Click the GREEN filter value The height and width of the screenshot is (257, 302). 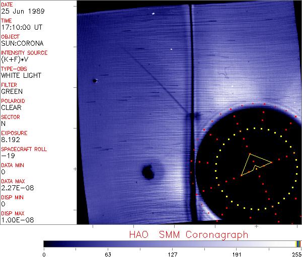point(12,91)
